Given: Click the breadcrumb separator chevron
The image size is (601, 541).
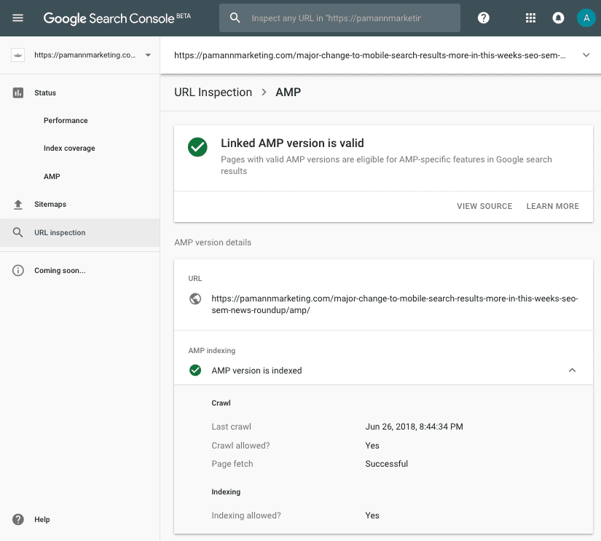Looking at the screenshot, I should click(264, 92).
